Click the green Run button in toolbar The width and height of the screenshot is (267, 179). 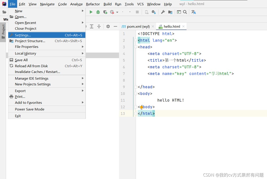tap(91, 12)
